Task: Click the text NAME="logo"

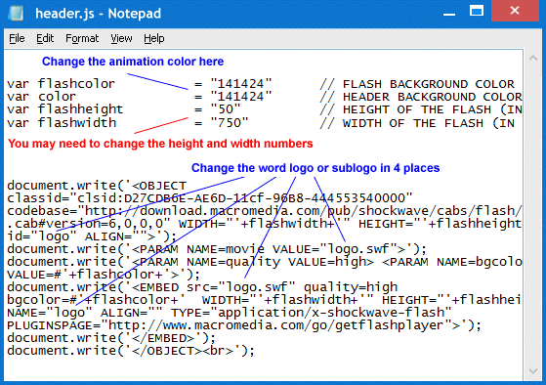Action: (50, 313)
